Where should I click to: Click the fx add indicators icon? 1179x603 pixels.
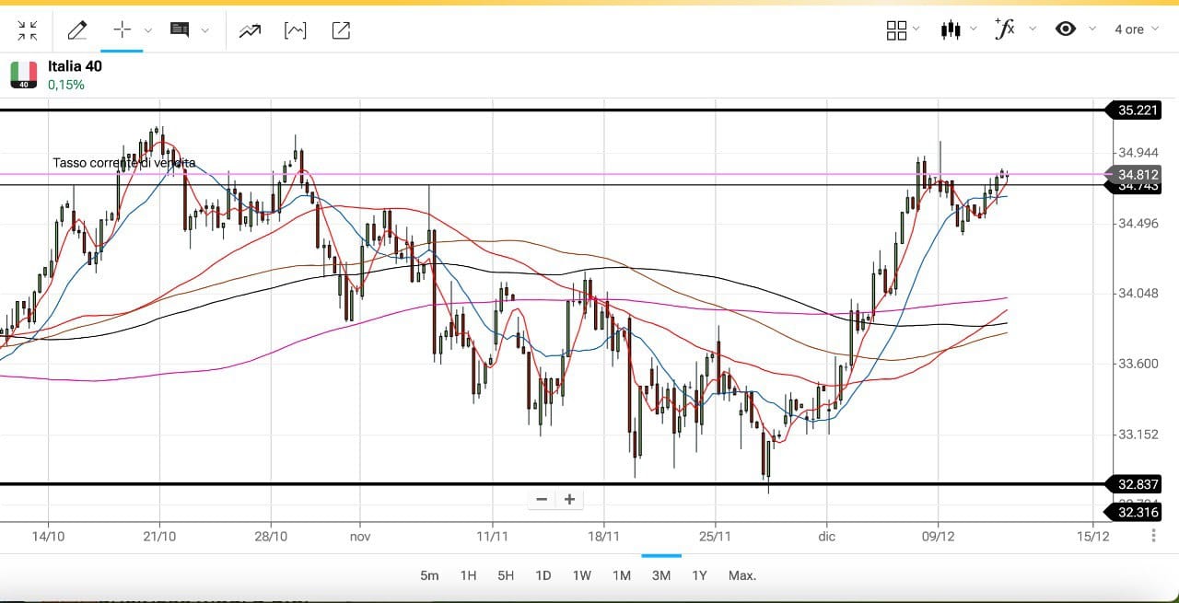pos(1005,29)
